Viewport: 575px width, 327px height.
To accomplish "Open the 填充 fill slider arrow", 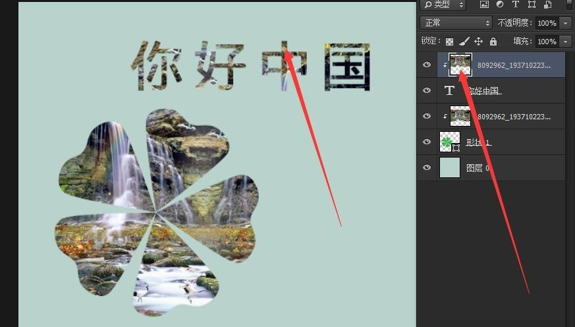I will [x=566, y=42].
